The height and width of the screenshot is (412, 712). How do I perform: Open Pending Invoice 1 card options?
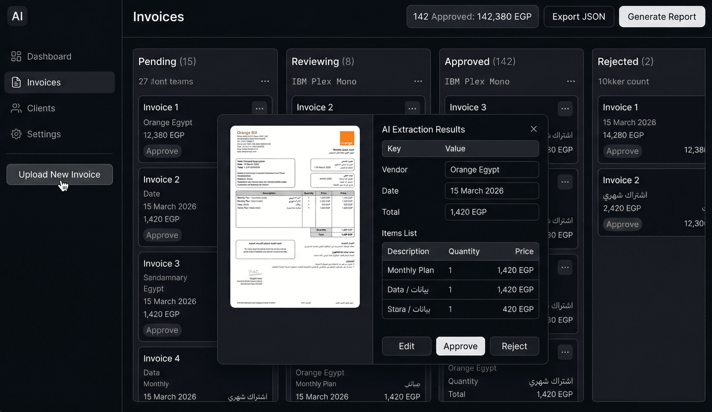point(259,109)
